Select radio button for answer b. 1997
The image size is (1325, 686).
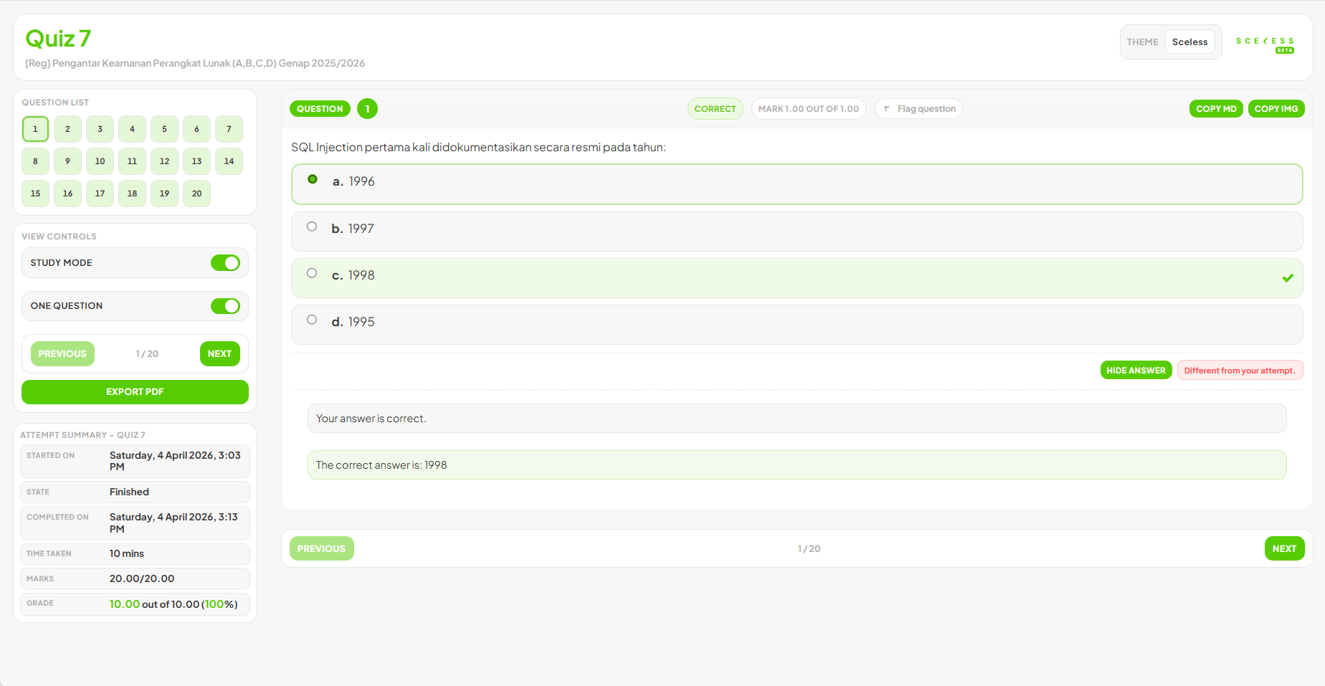(312, 227)
